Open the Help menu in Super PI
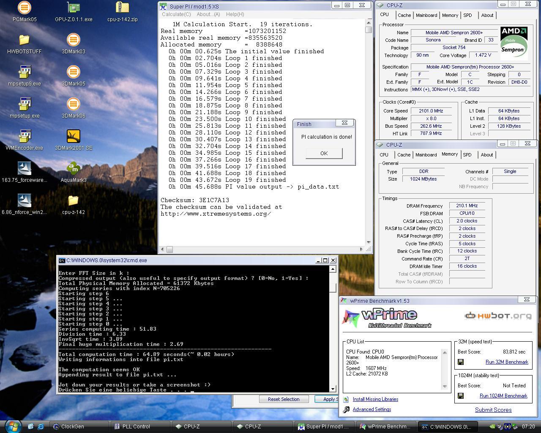The image size is (541, 433). point(235,14)
